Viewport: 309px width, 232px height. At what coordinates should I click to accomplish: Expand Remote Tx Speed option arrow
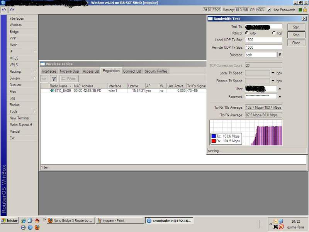[273, 81]
